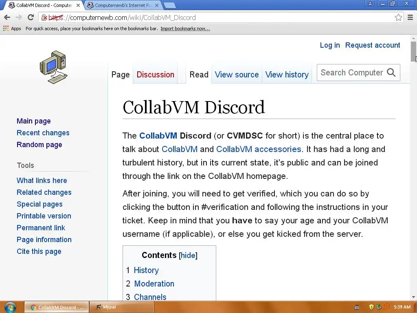Go to Main page in sidebar

33,121
